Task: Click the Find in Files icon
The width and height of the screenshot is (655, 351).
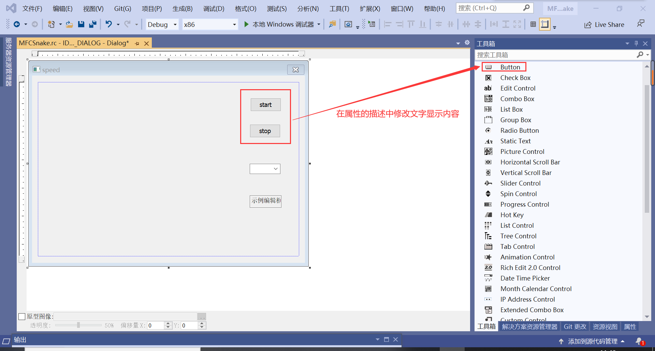Action: coord(332,24)
